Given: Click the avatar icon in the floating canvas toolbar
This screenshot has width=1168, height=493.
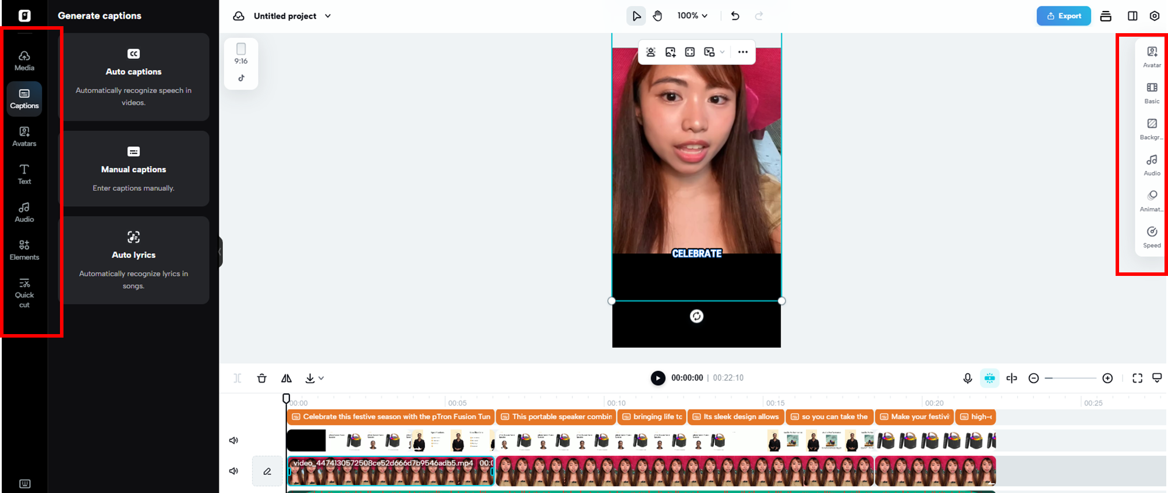Looking at the screenshot, I should click(651, 52).
